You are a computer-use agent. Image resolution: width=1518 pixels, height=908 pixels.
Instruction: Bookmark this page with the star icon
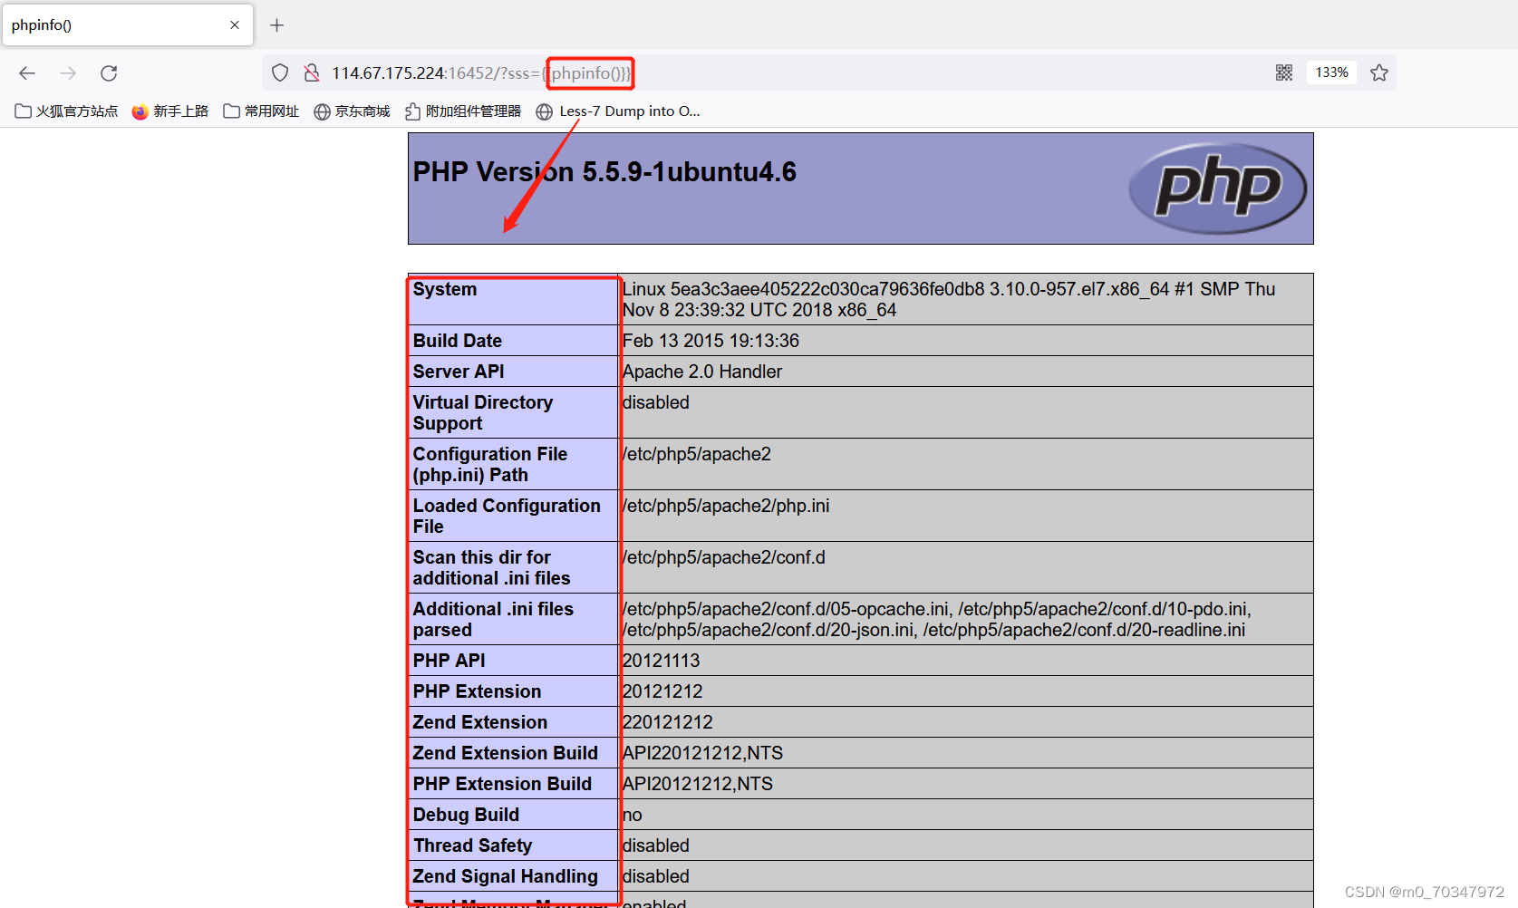point(1379,72)
